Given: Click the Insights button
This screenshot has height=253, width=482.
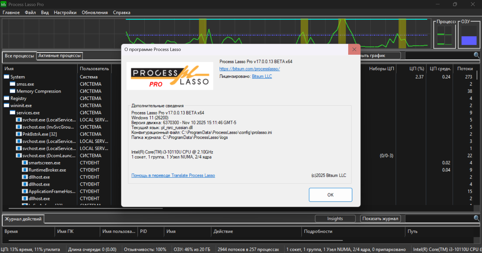Looking at the screenshot, I should click(335, 219).
